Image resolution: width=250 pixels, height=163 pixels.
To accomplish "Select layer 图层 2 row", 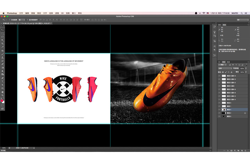I will click(233, 113).
